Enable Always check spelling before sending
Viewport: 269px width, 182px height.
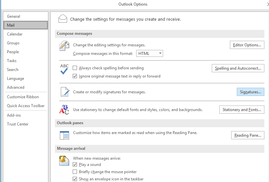(x=75, y=68)
